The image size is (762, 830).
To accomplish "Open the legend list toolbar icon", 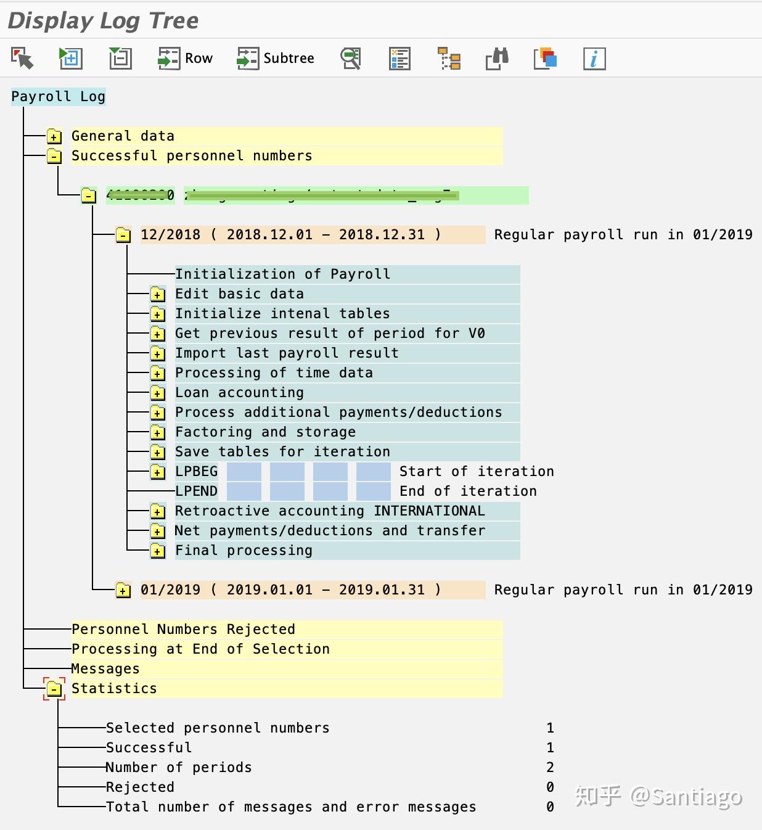I will click(399, 59).
